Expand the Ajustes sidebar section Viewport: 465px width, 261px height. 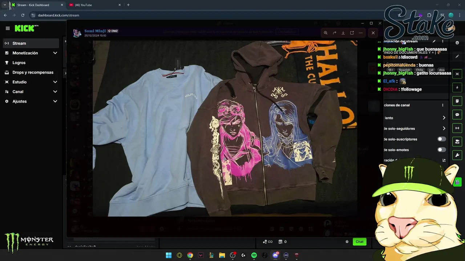pyautogui.click(x=55, y=101)
